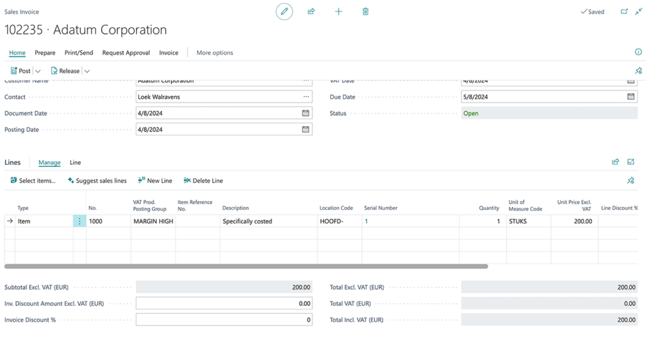647x364 pixels.
Task: Click Description column header
Action: 236,208
